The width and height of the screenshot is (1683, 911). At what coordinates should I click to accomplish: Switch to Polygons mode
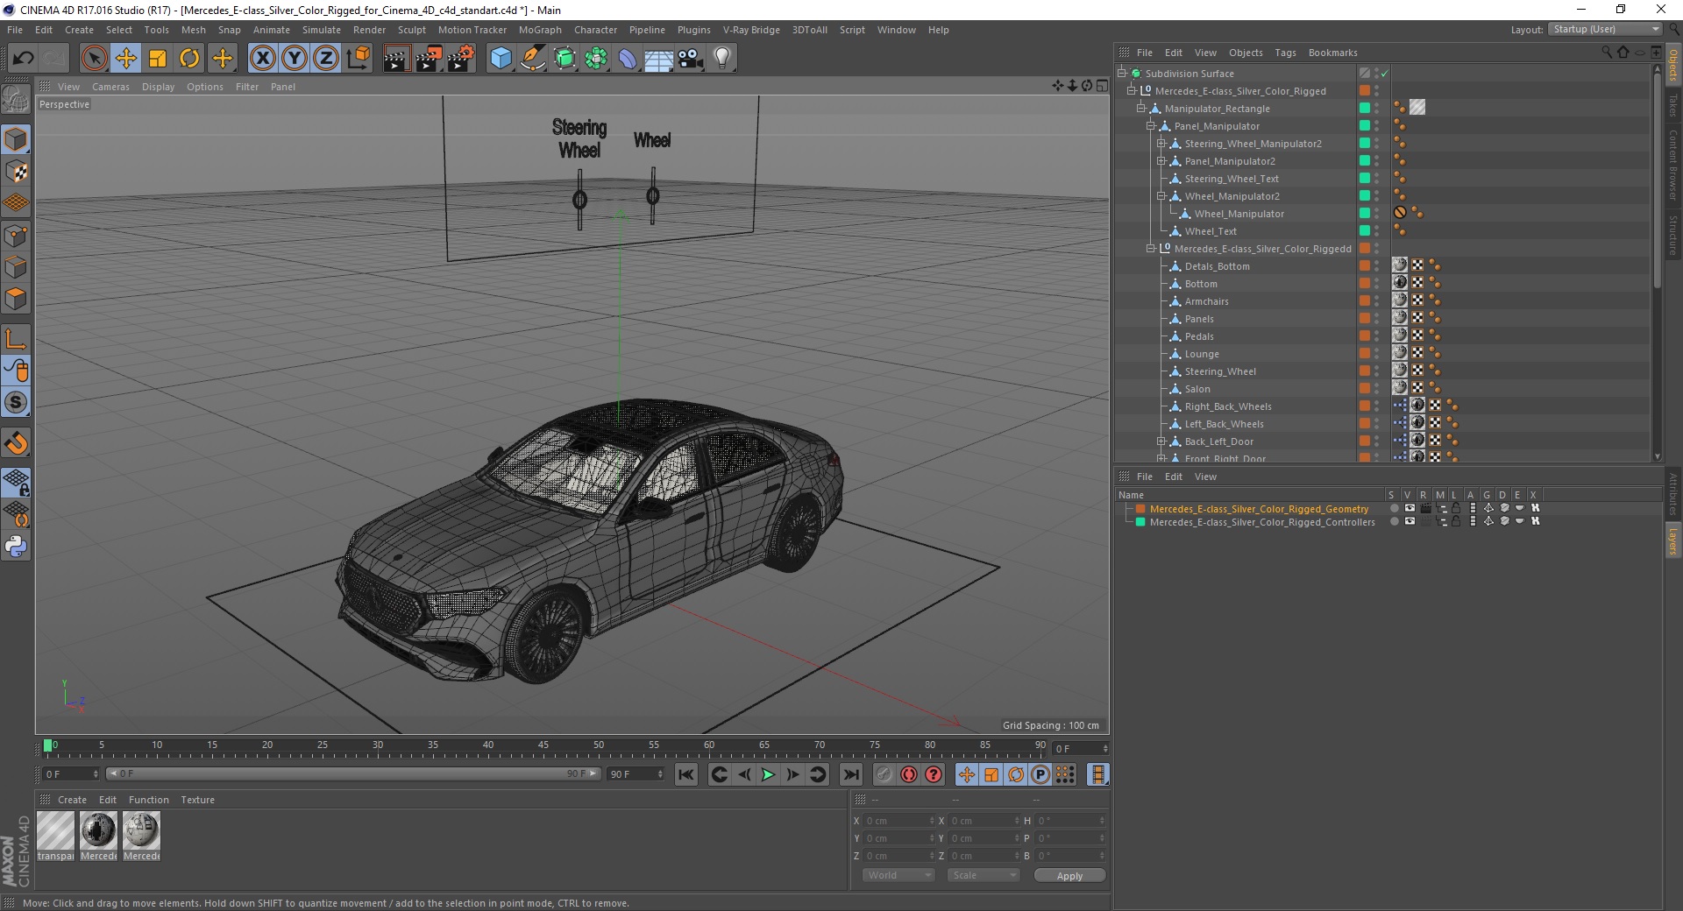point(16,299)
